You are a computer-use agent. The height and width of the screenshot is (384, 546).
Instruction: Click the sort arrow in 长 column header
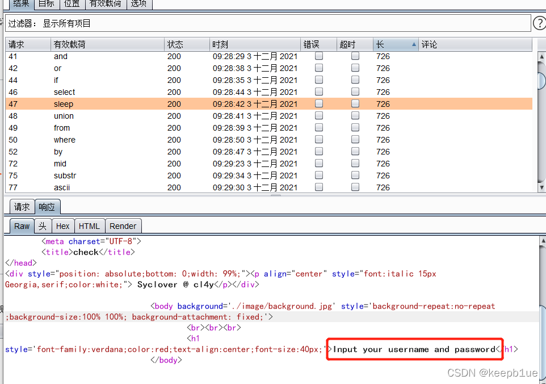[414, 44]
